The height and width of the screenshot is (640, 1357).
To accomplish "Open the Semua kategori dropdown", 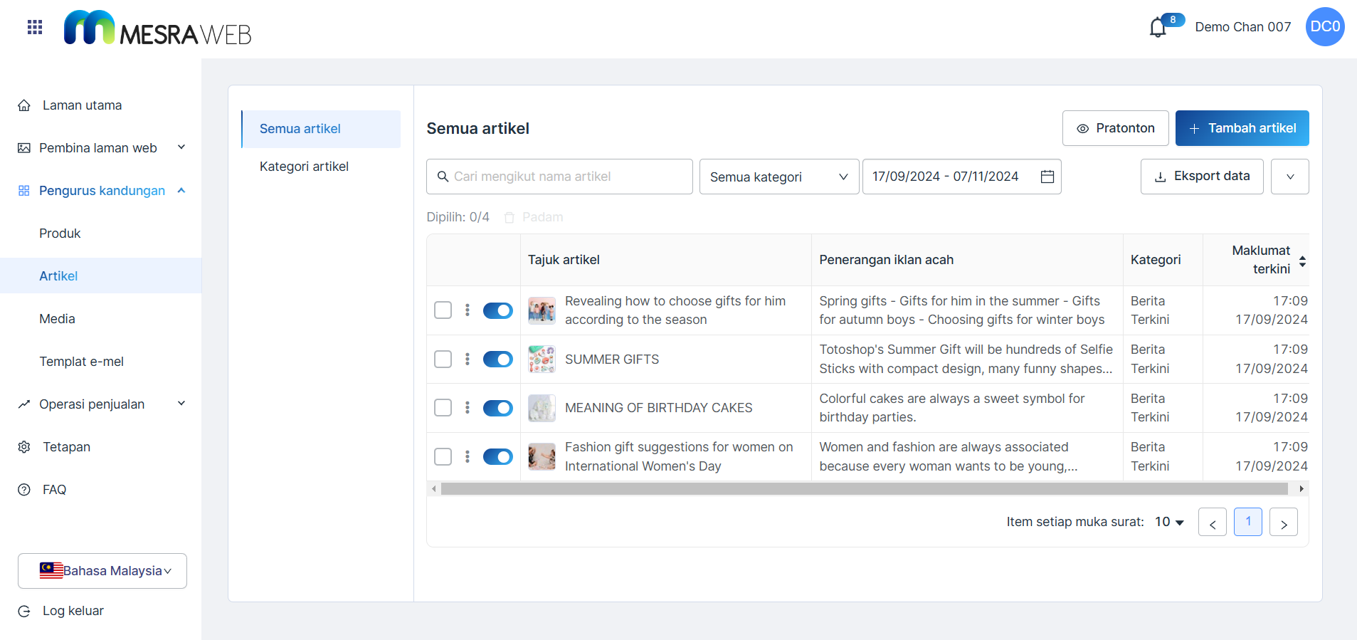I will [x=778, y=177].
